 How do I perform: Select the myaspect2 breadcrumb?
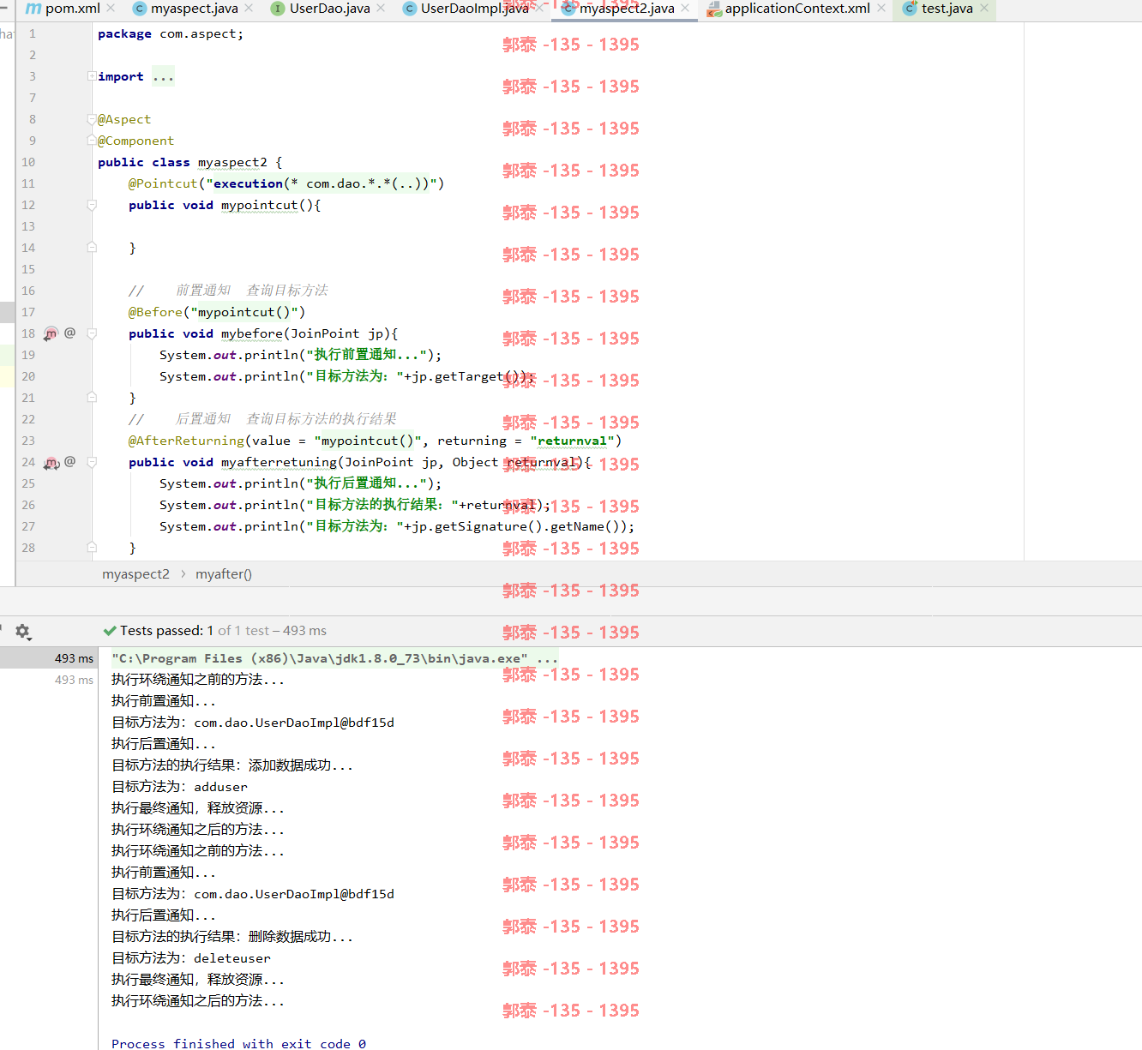pyautogui.click(x=135, y=574)
